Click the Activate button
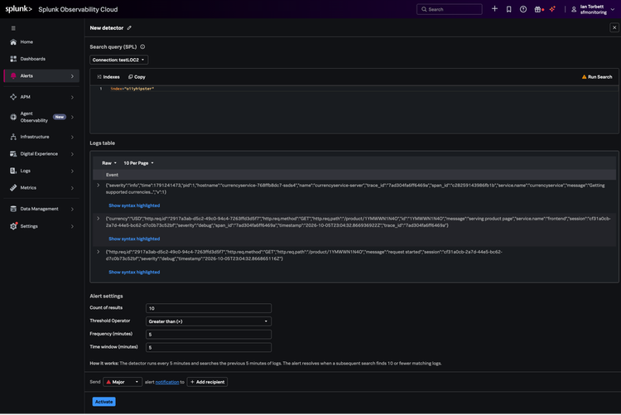The width and height of the screenshot is (621, 415). [103, 402]
